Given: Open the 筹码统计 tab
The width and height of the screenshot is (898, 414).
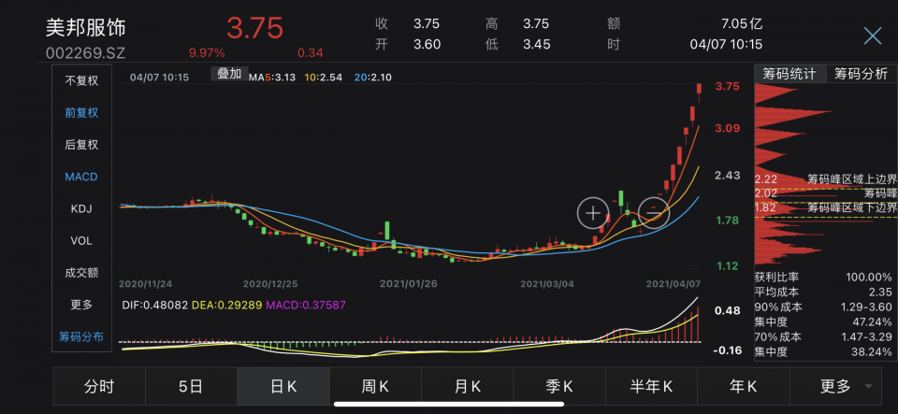Looking at the screenshot, I should 789,74.
